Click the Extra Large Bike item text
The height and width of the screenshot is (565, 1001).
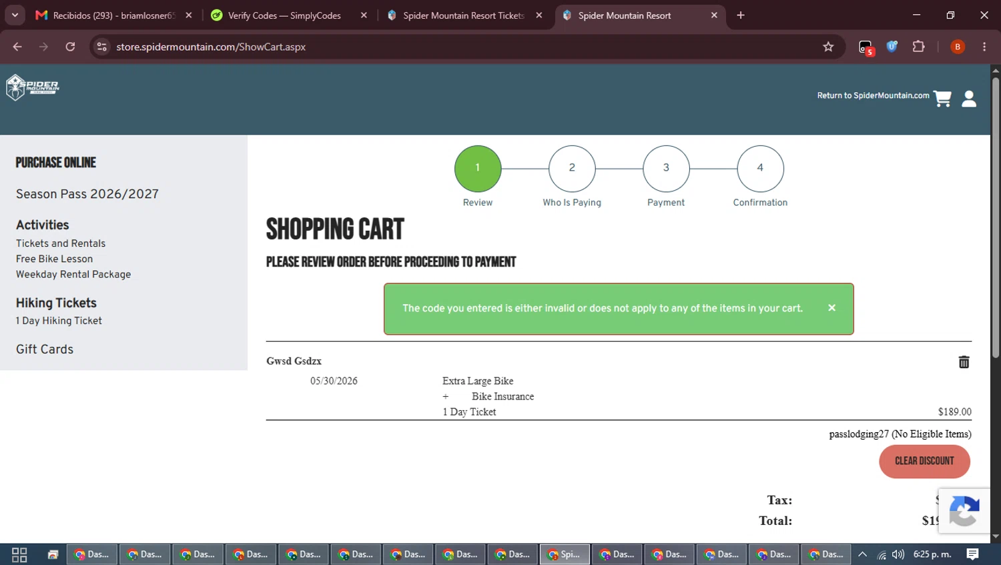[x=478, y=381]
